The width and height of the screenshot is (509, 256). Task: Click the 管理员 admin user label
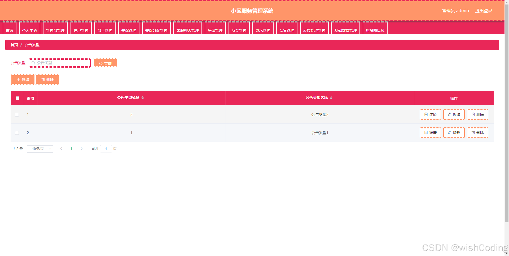point(455,11)
